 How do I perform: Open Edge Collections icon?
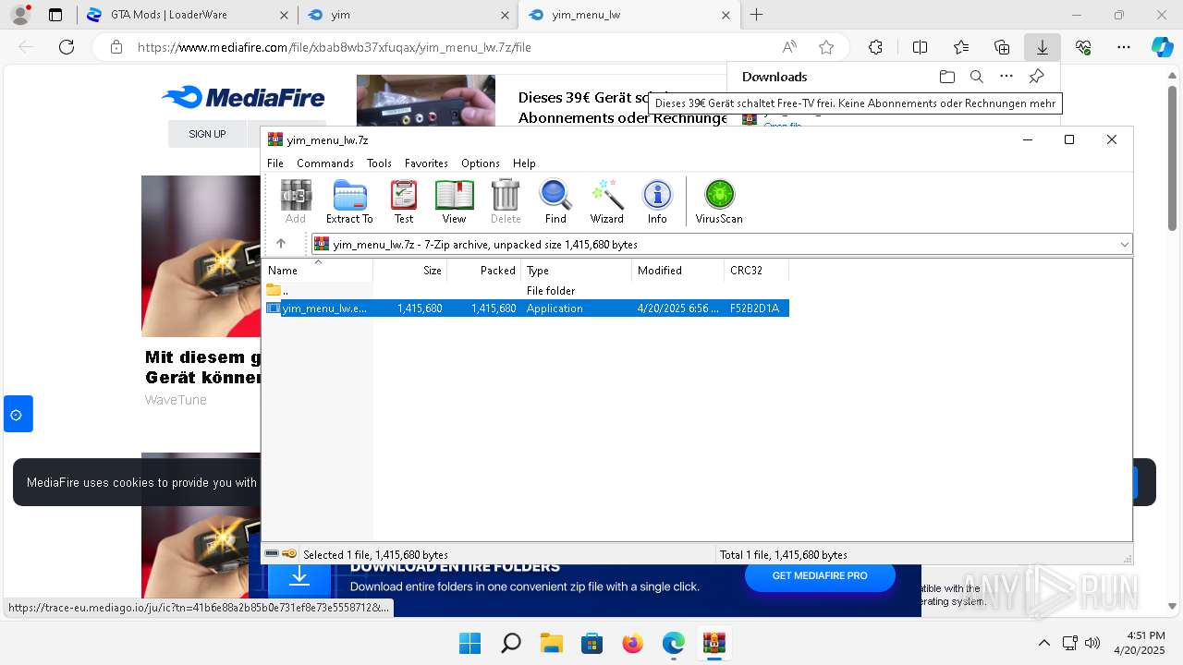(x=1002, y=47)
